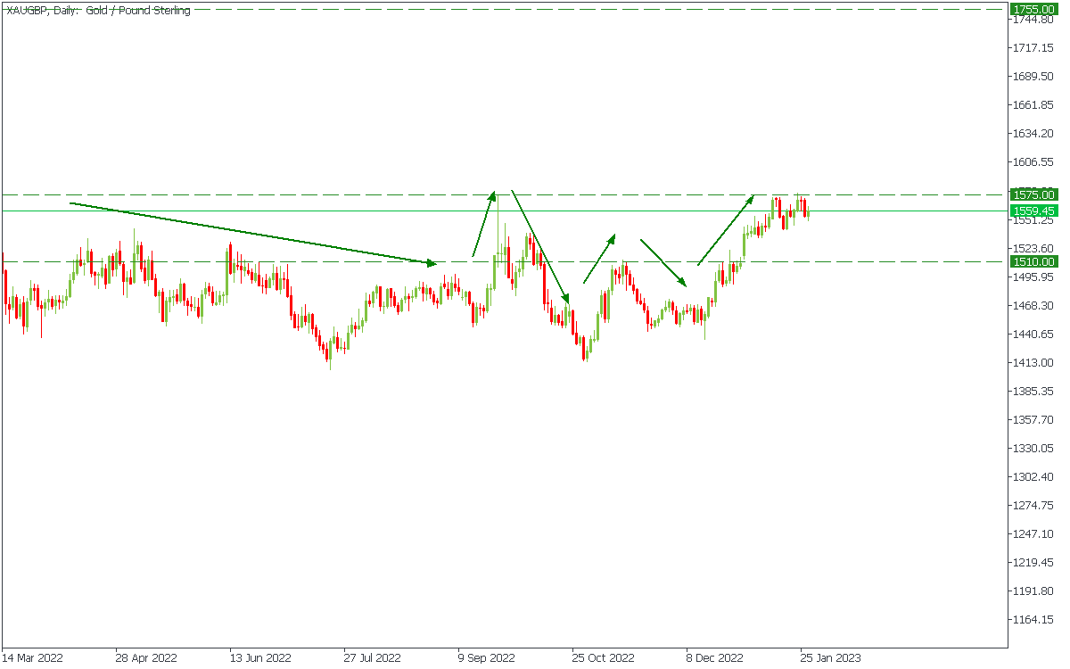Click the 8 Dec 2022 date label

[x=715, y=658]
